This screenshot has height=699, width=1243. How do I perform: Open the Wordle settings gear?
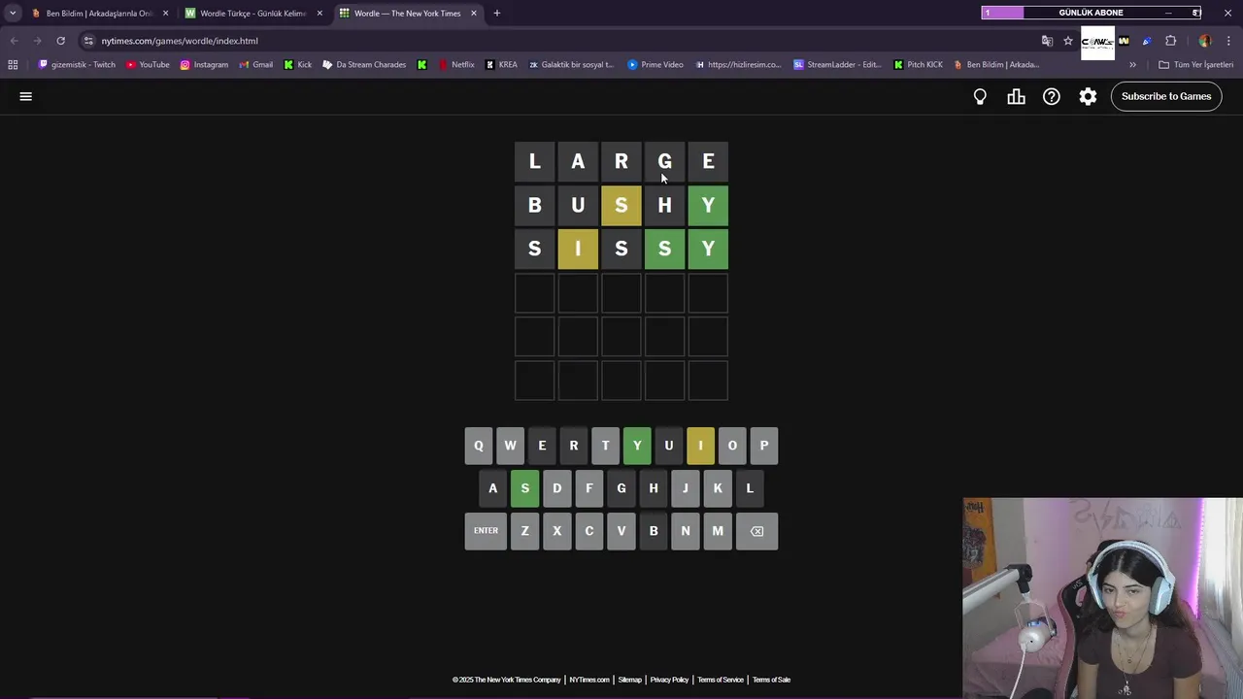(x=1088, y=96)
